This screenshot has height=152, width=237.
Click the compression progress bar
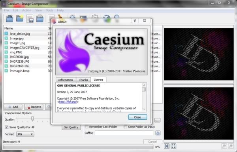pyautogui.click(x=78, y=147)
